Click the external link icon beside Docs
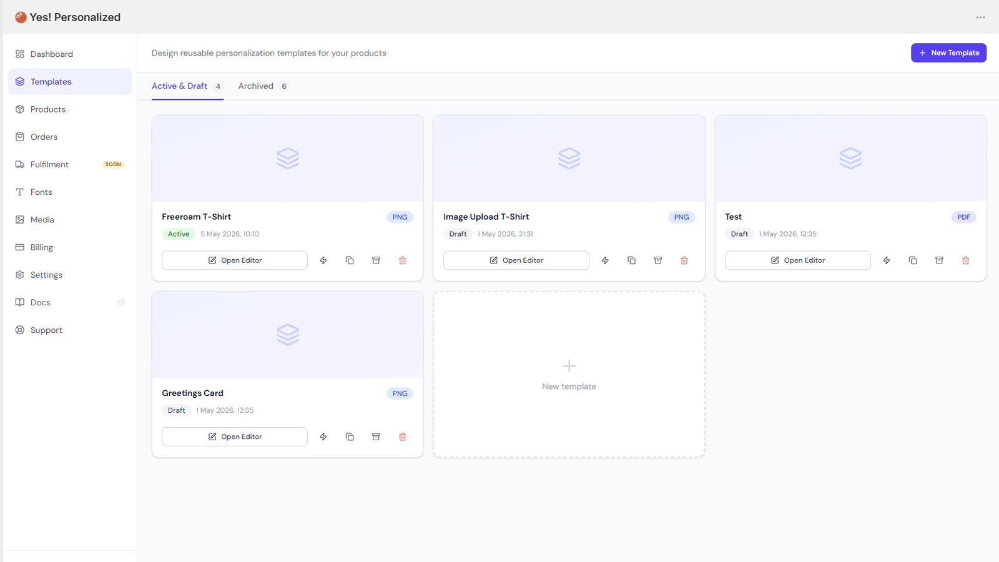Image resolution: width=999 pixels, height=562 pixels. tap(121, 302)
